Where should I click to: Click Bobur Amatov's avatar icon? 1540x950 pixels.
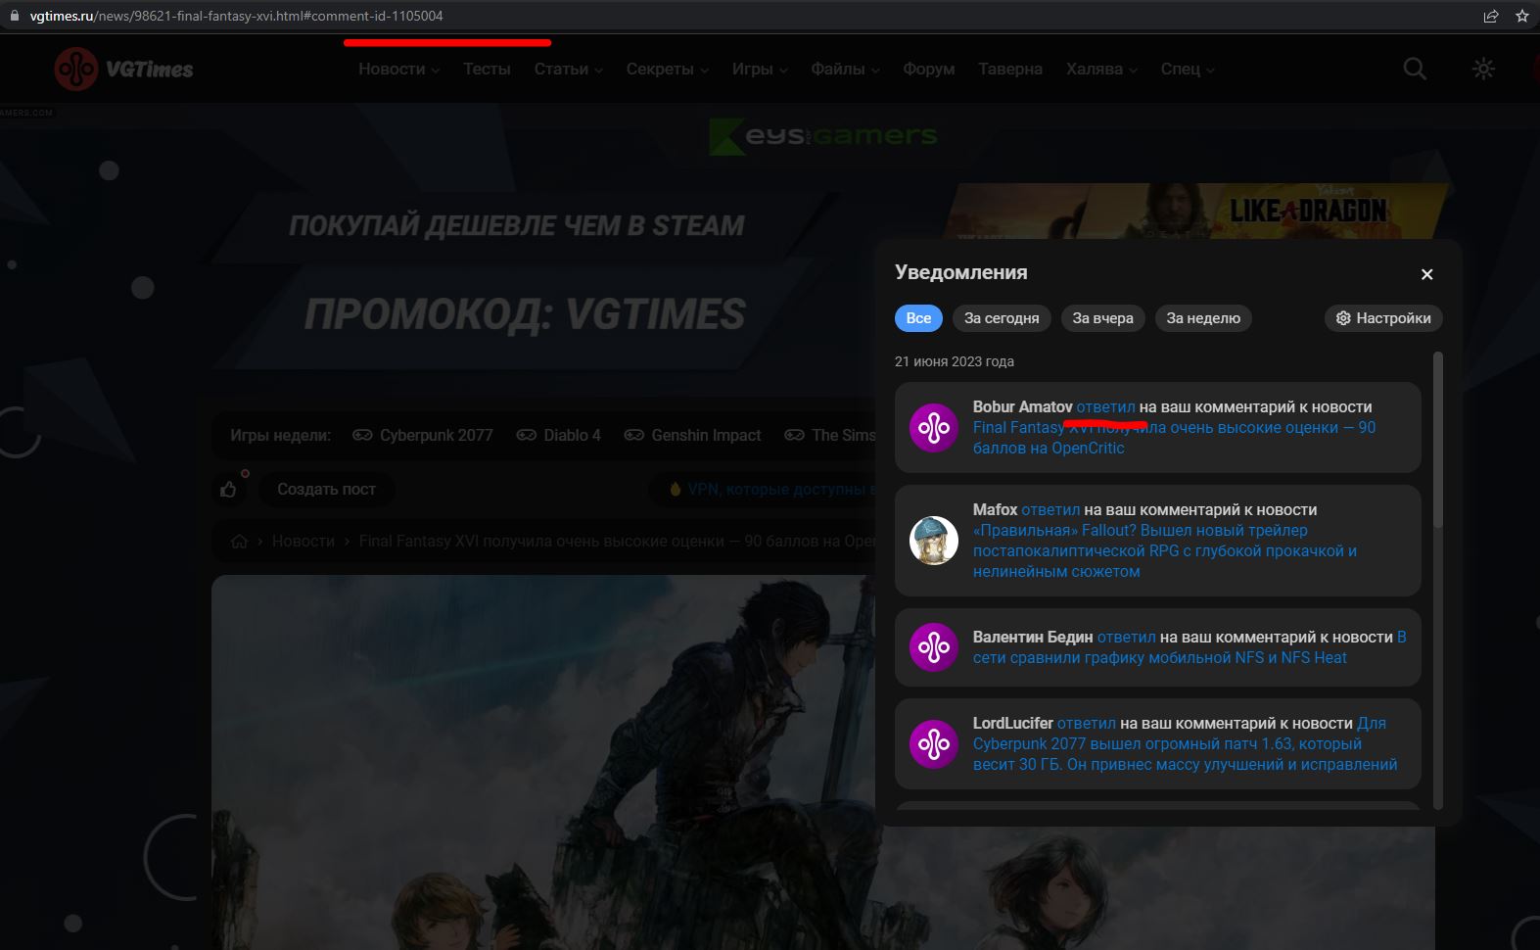pyautogui.click(x=933, y=428)
